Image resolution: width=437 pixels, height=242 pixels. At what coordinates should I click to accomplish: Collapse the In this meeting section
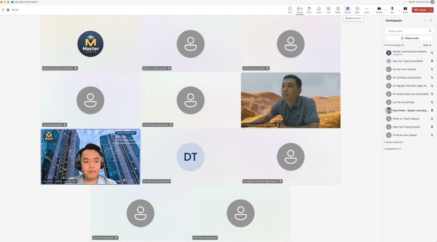coord(385,45)
